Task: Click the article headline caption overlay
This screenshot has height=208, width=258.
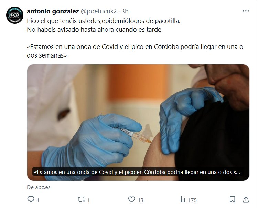Action: 137,172
